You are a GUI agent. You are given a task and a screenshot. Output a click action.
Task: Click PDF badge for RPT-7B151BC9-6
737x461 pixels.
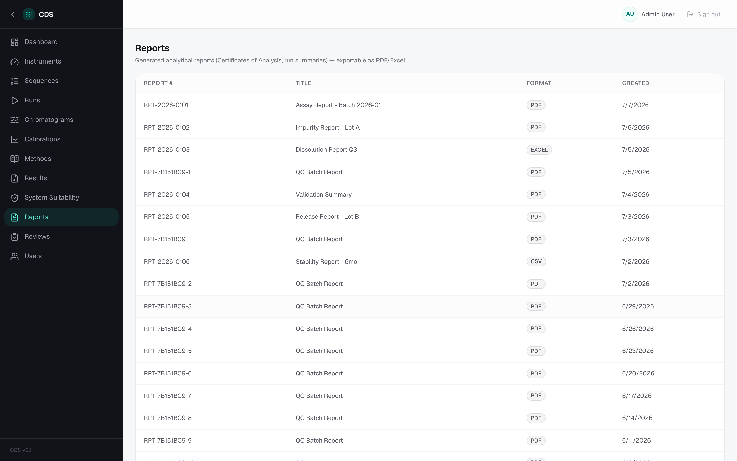pos(536,373)
